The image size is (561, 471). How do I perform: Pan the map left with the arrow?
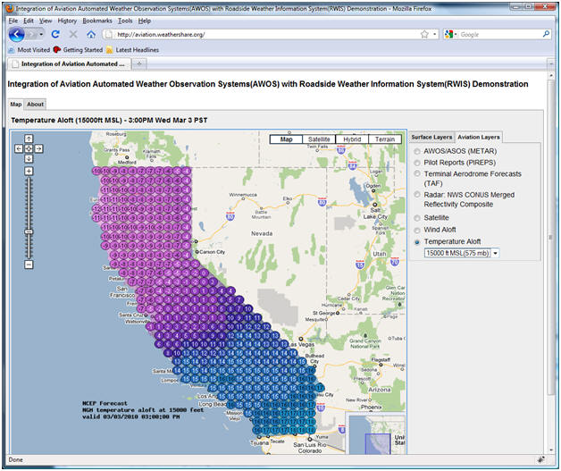click(20, 147)
